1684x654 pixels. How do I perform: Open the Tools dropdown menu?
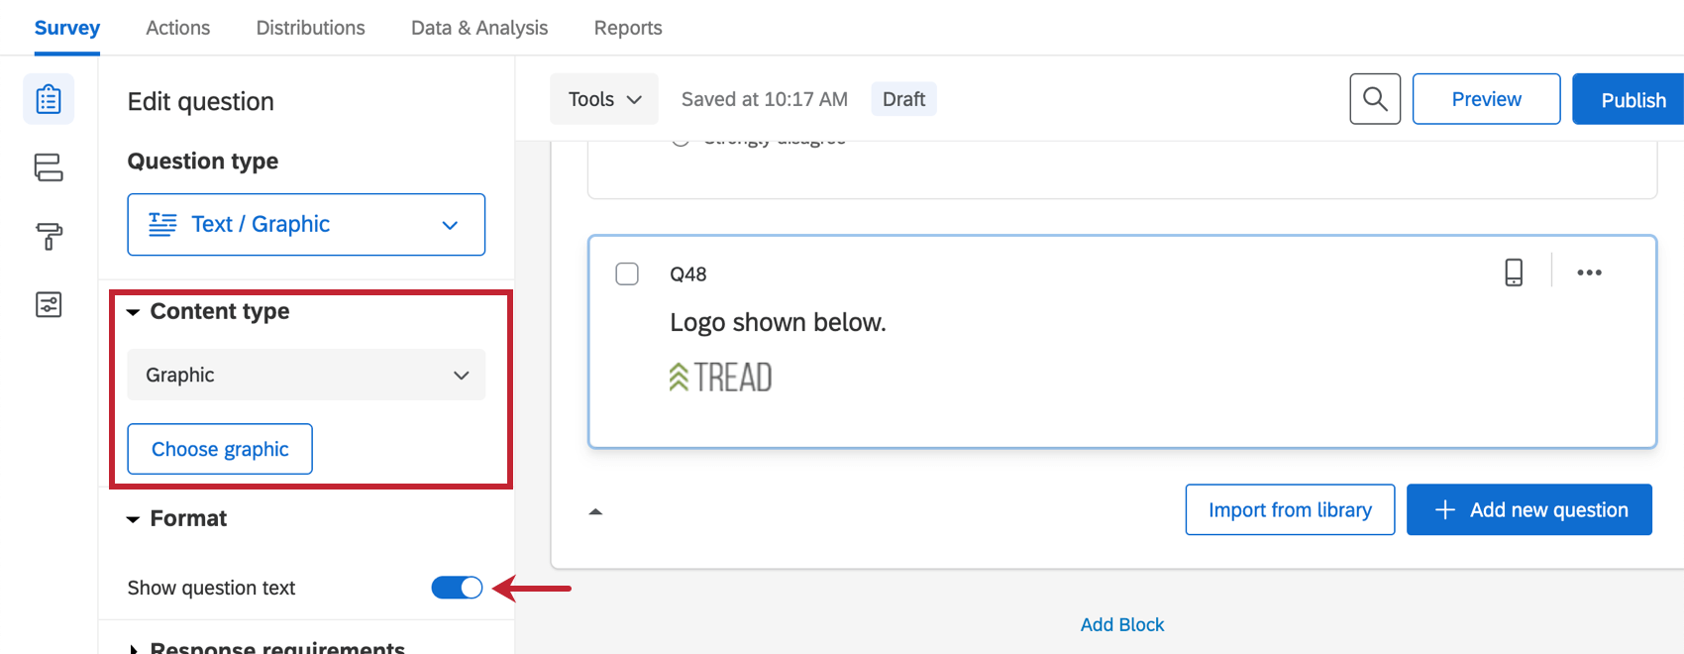(x=604, y=99)
